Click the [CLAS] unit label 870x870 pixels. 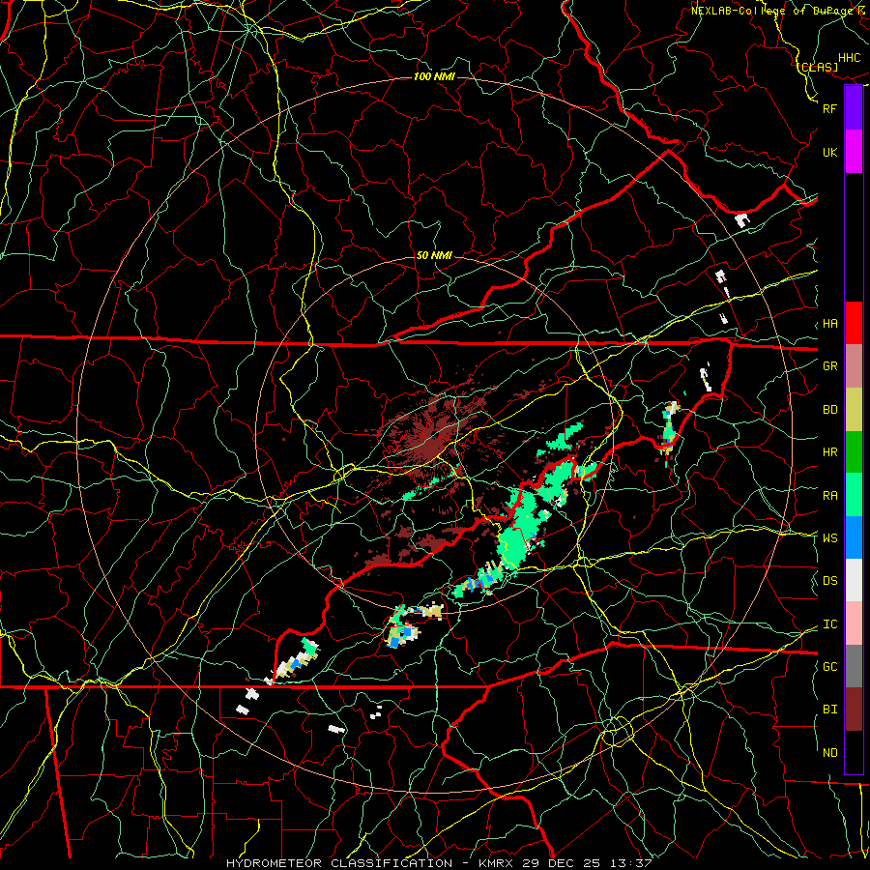tap(817, 67)
